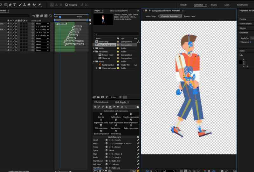Select the Brush tool
The height and width of the screenshot is (172, 254).
(20, 5)
